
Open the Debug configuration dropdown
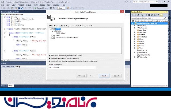pos(61,8)
